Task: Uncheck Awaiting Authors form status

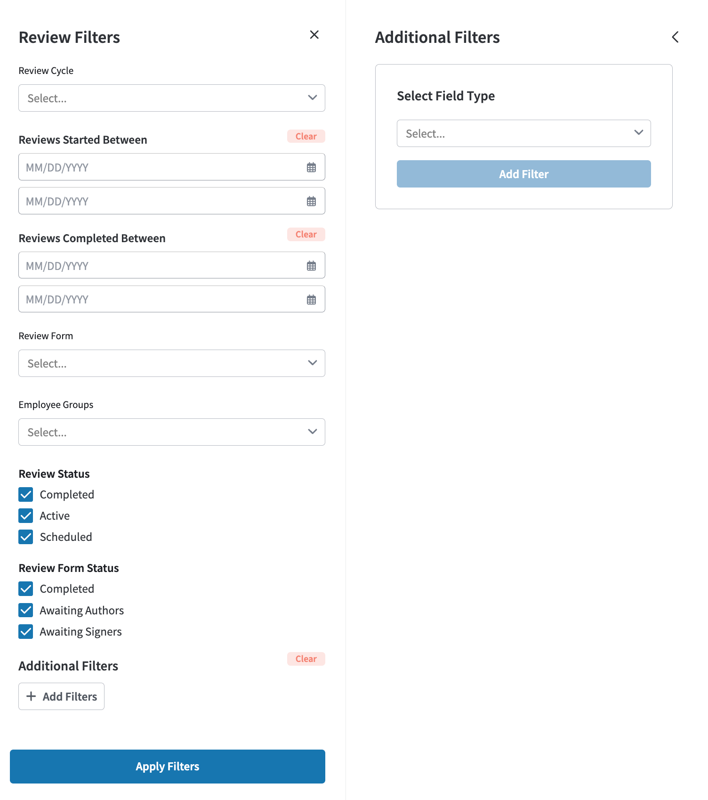Action: point(26,611)
